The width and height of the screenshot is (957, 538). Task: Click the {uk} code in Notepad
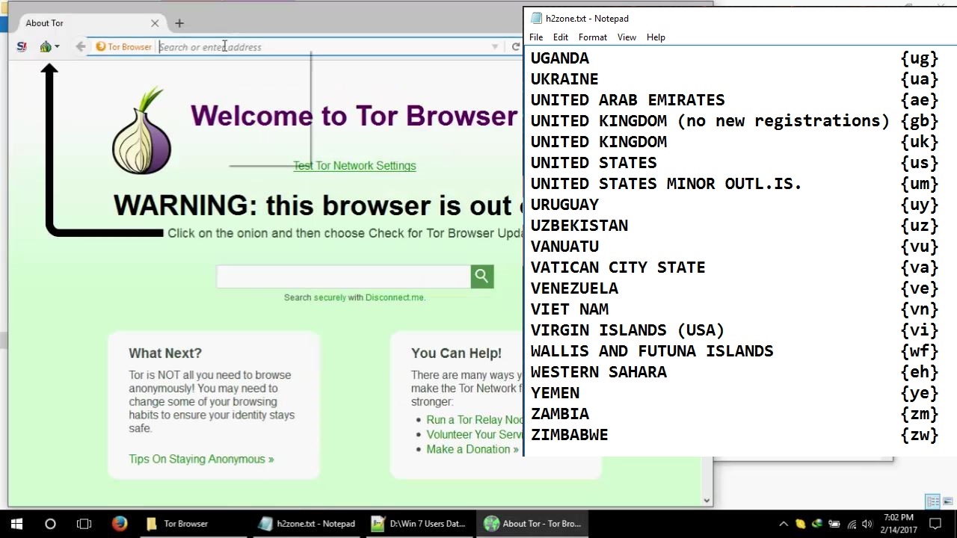tap(919, 142)
